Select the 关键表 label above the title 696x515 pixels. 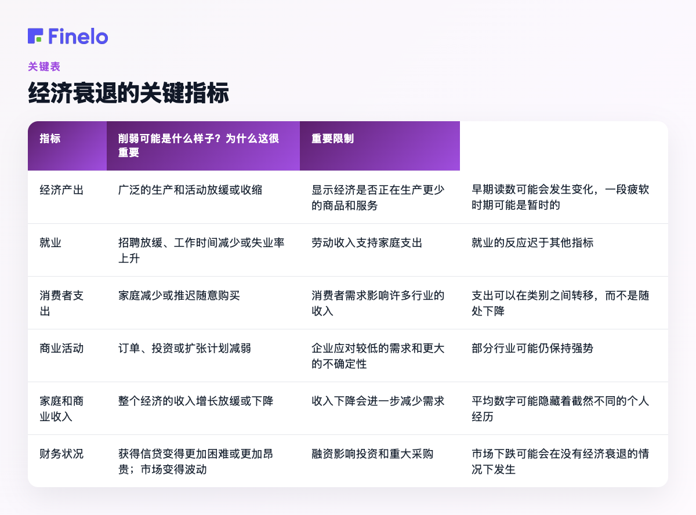(44, 67)
